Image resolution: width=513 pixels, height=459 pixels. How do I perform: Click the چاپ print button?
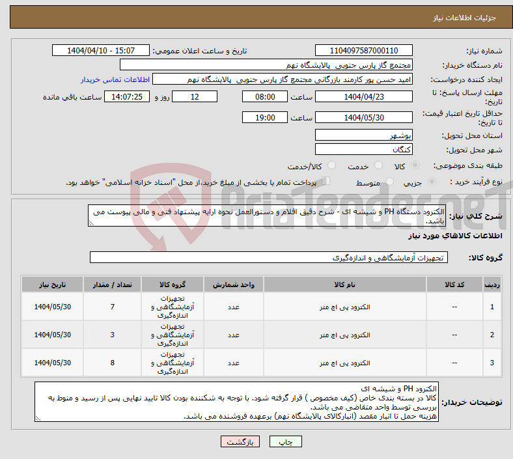click(286, 441)
